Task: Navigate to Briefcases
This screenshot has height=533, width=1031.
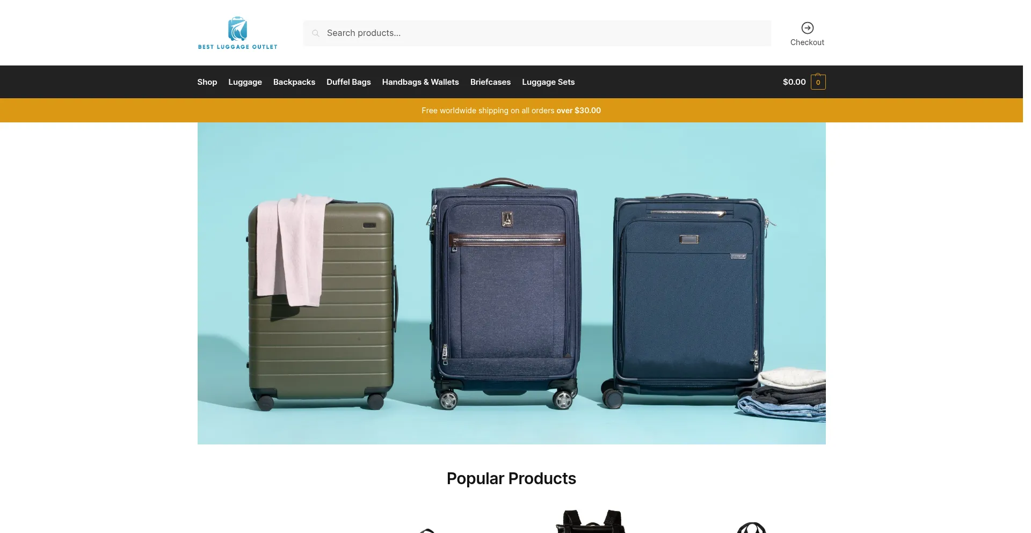Action: (x=490, y=82)
